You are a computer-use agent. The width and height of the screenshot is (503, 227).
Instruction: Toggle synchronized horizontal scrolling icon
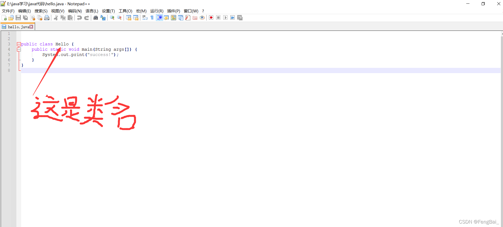tap(136, 18)
